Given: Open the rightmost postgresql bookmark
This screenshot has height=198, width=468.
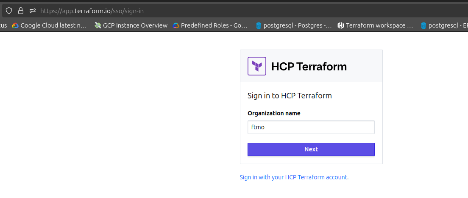Looking at the screenshot, I should [x=444, y=25].
